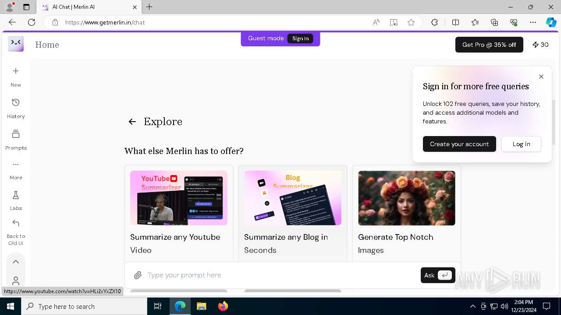Open tab actions menu icon

click(26, 7)
